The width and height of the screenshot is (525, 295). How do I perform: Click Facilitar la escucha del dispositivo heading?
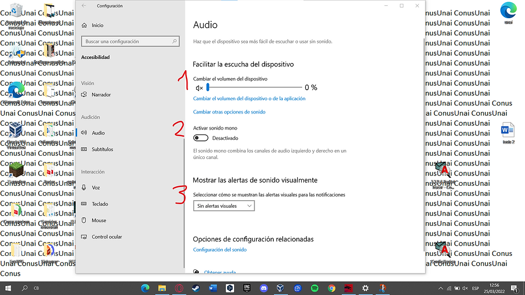tap(243, 64)
